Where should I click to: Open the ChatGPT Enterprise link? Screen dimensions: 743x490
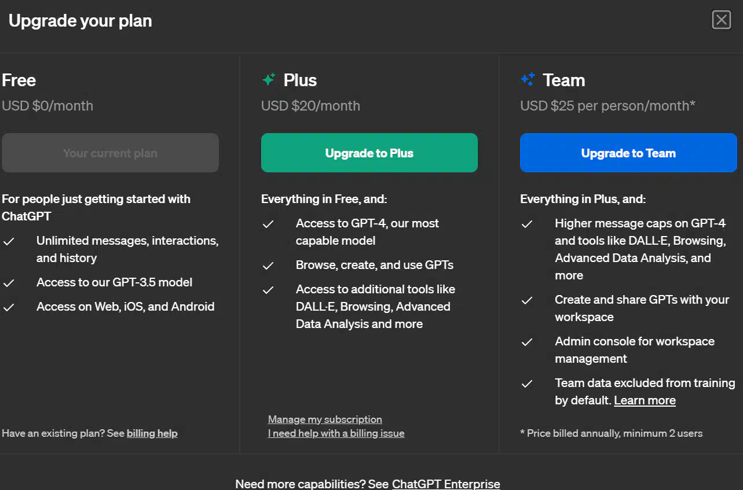[x=446, y=484]
